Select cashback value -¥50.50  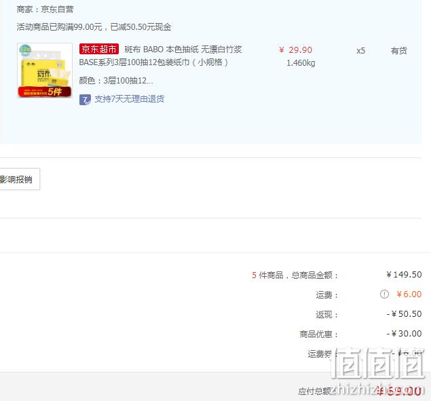click(404, 314)
